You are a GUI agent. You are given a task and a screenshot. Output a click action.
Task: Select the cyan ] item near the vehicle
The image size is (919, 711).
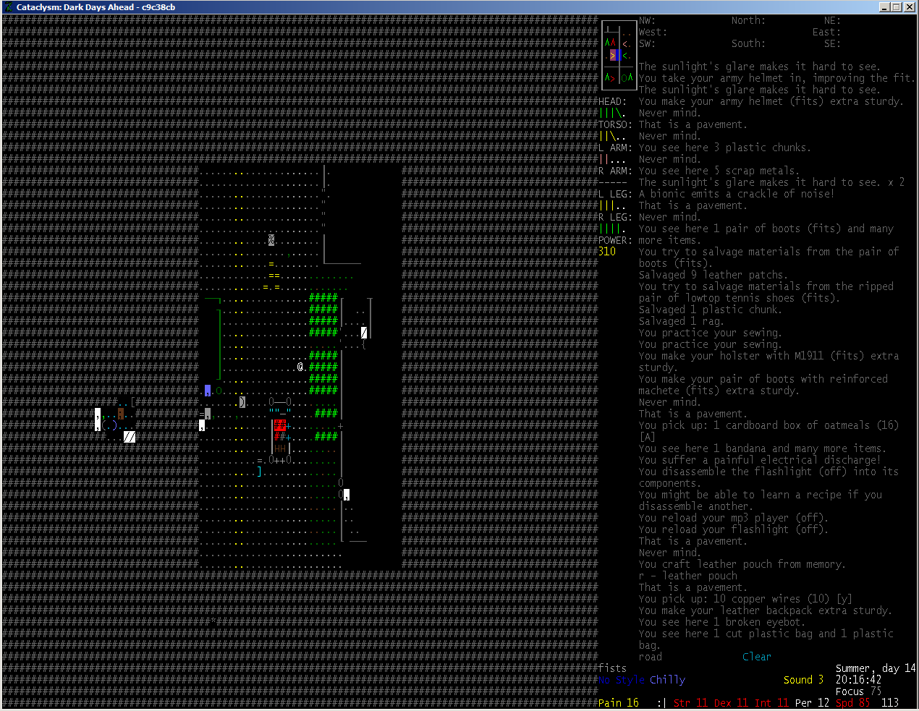point(260,472)
